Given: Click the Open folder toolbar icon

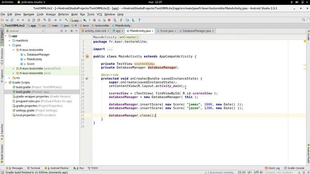Looking at the screenshot, I should click(2, 20).
